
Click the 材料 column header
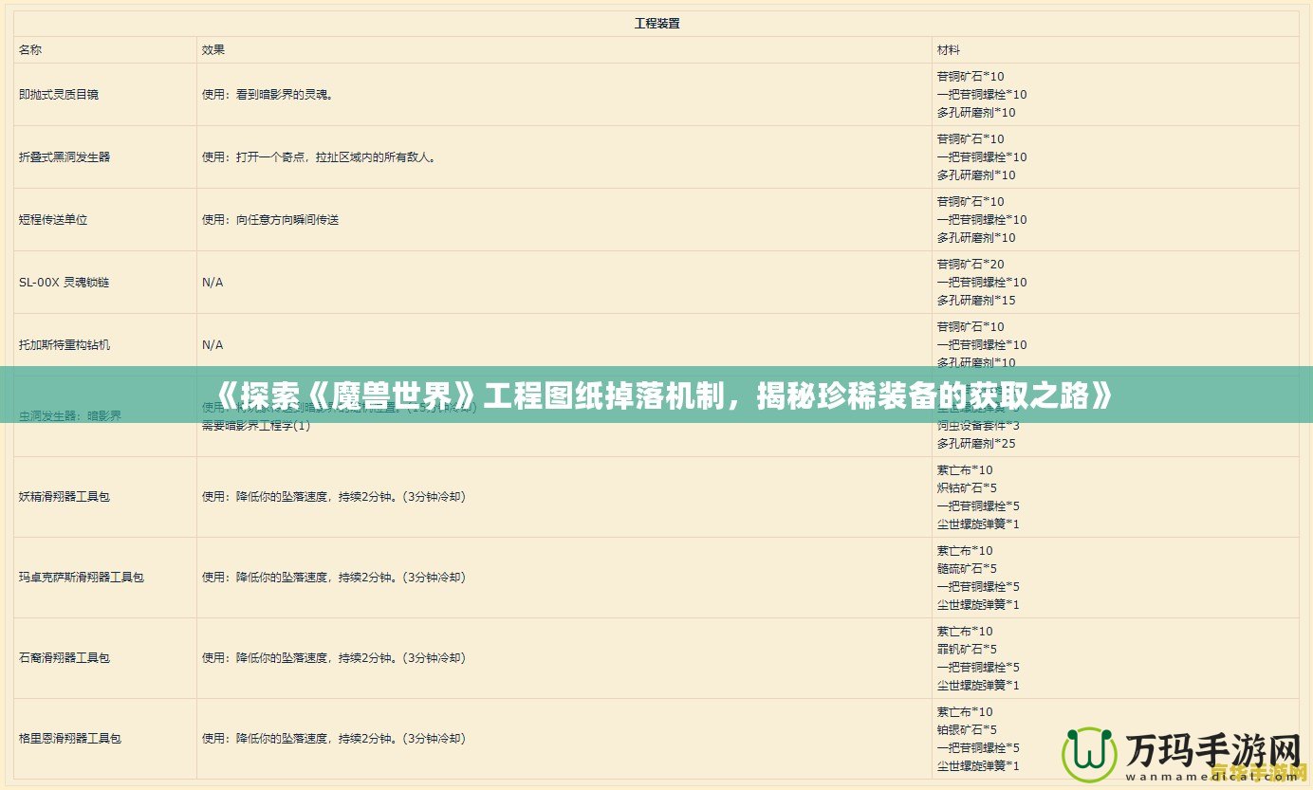coord(948,49)
